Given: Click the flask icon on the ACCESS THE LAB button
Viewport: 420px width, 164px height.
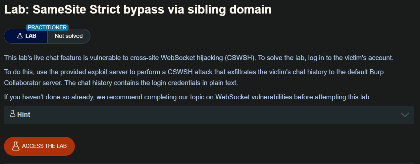Looking at the screenshot, I should click(16, 146).
